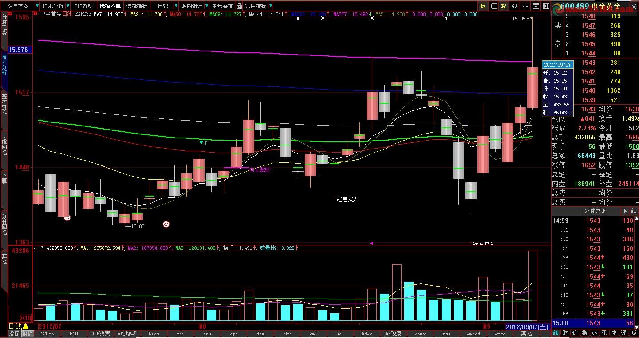This screenshot has height=338, width=639.
Task: Click the 2012/09/07(五) date label
Action: click(x=527, y=326)
